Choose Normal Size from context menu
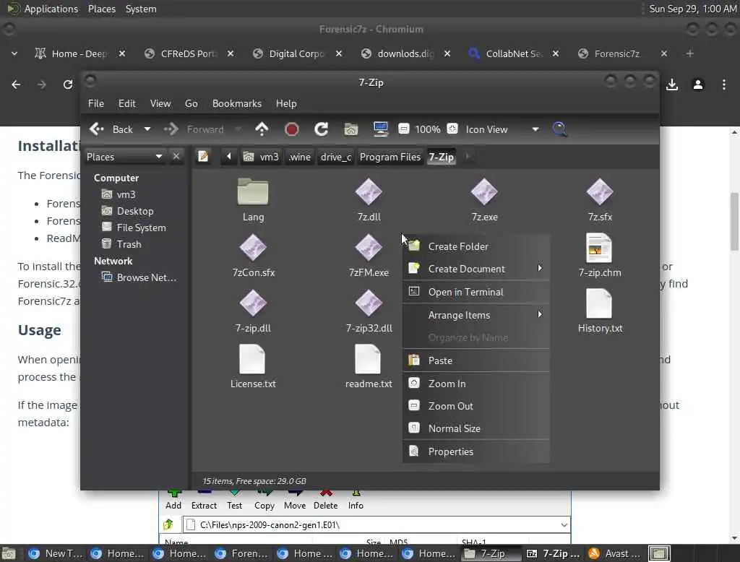The height and width of the screenshot is (562, 740). tap(476, 428)
